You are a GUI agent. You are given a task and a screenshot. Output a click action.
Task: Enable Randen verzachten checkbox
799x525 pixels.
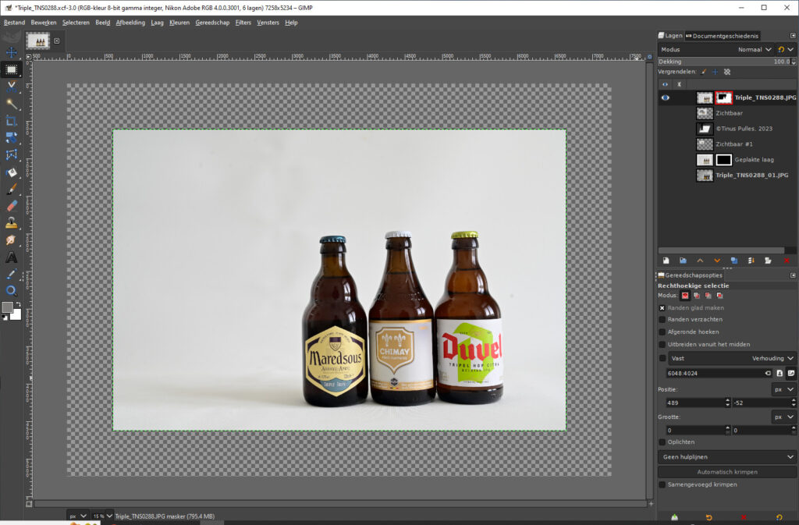click(x=662, y=320)
